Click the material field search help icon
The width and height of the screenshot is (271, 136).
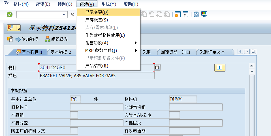(x=157, y=68)
